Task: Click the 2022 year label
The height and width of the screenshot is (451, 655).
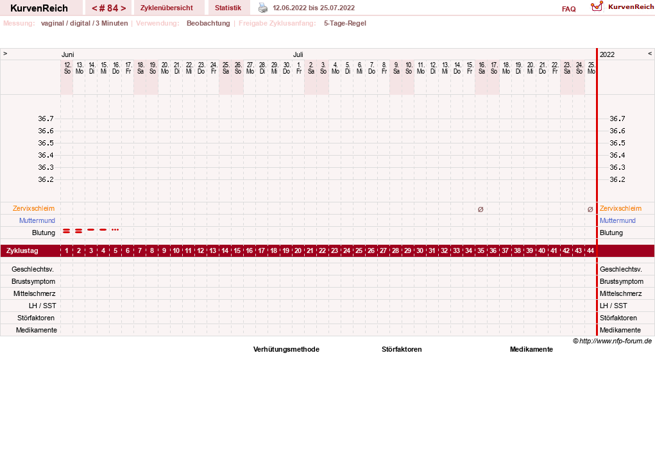Action: 607,54
